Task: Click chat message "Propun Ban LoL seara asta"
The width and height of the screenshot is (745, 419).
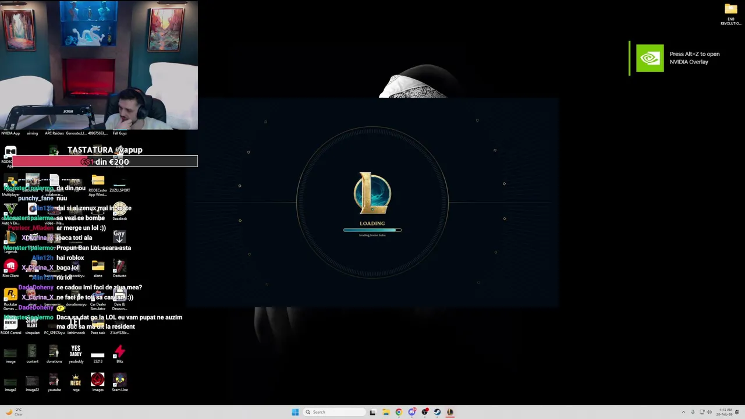Action: [94, 248]
